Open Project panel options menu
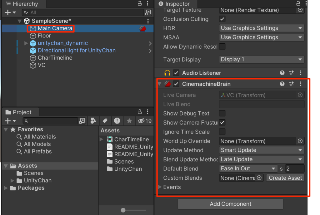 coord(147,112)
